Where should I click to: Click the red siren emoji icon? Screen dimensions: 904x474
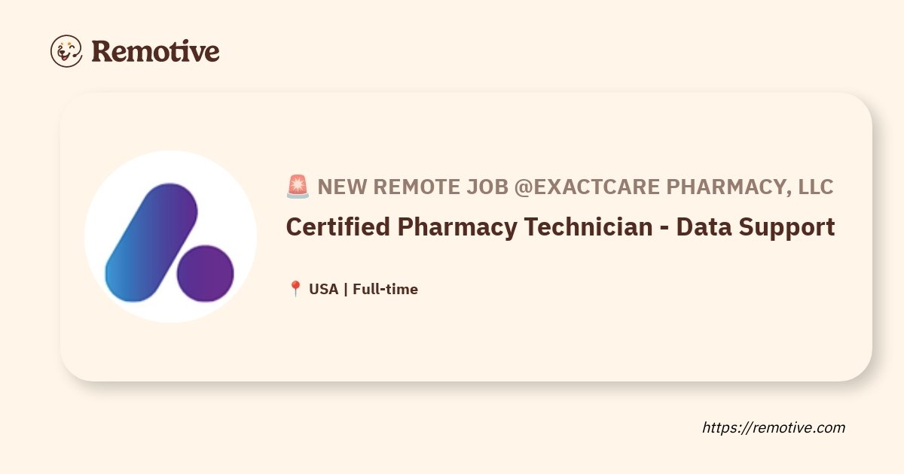point(298,187)
